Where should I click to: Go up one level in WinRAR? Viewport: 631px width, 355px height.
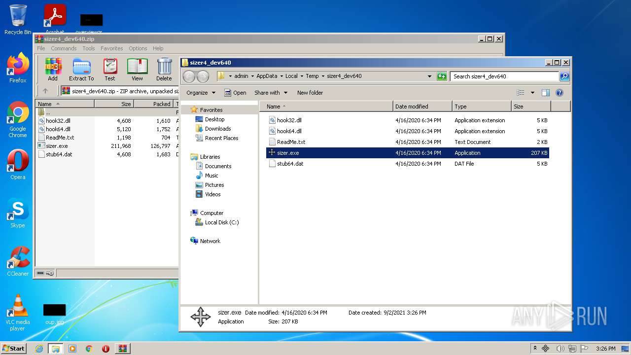click(45, 91)
